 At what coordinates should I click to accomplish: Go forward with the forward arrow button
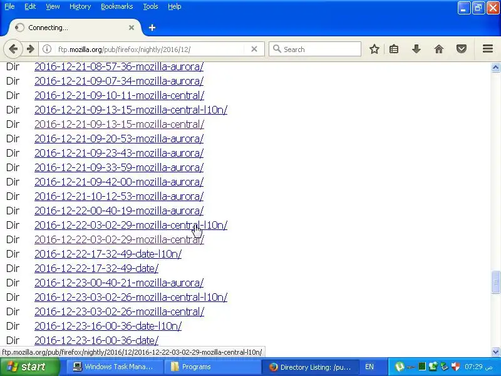[x=30, y=50]
